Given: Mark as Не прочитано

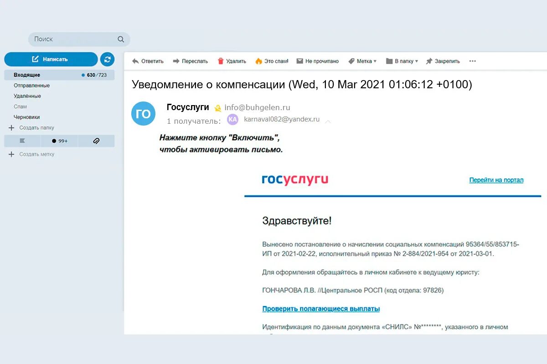Looking at the screenshot, I should coord(318,61).
